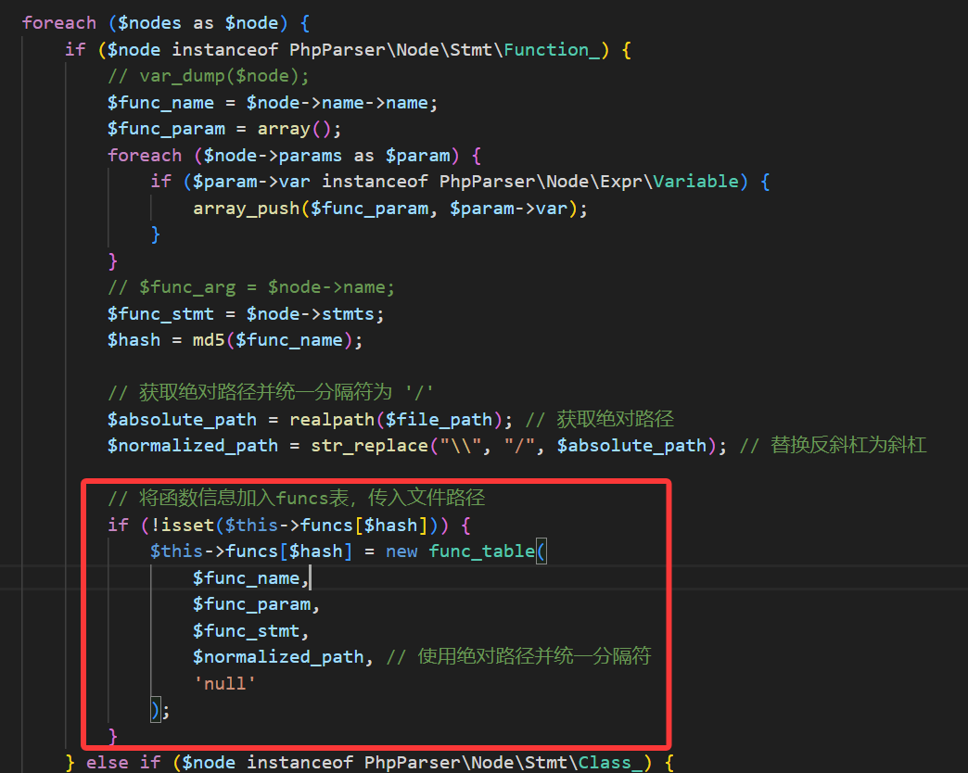Viewport: 968px width, 773px height.
Task: Click the foreach keyword on the $nodes line
Action: click(x=58, y=23)
